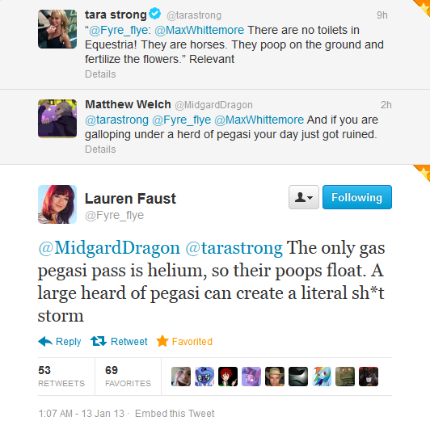Click tara strong's verified badge
This screenshot has height=442, width=430.
coord(155,14)
